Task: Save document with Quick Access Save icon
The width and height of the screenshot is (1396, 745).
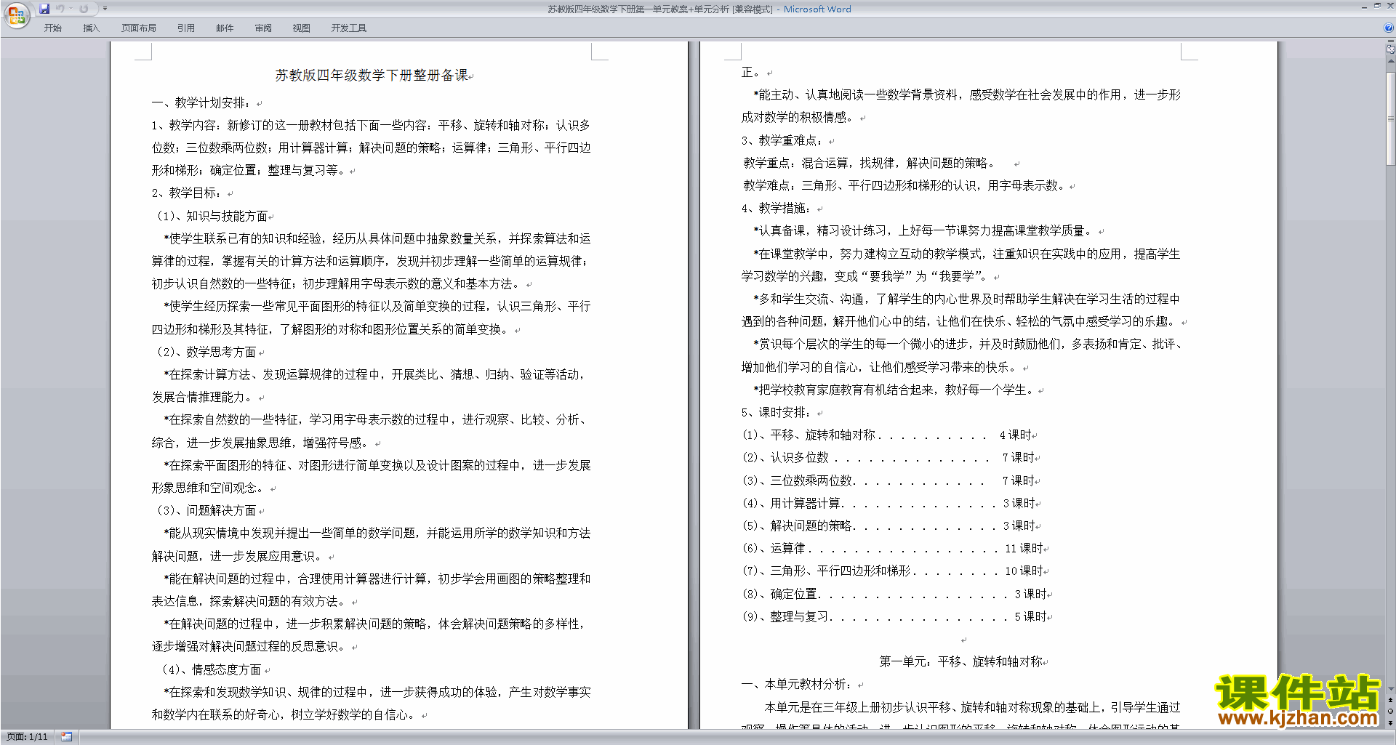Action: point(44,9)
